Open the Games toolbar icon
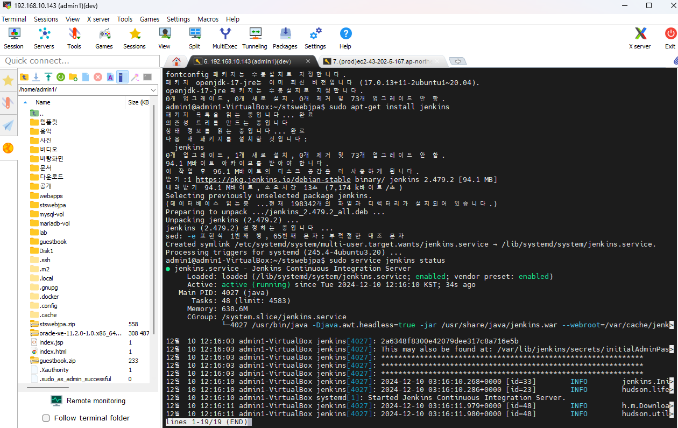Viewport: 678px width, 428px height. 104,38
